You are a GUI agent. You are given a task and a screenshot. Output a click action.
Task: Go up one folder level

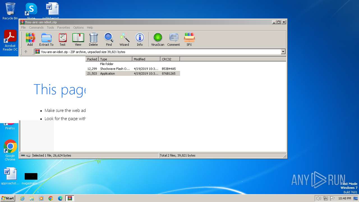(x=26, y=52)
